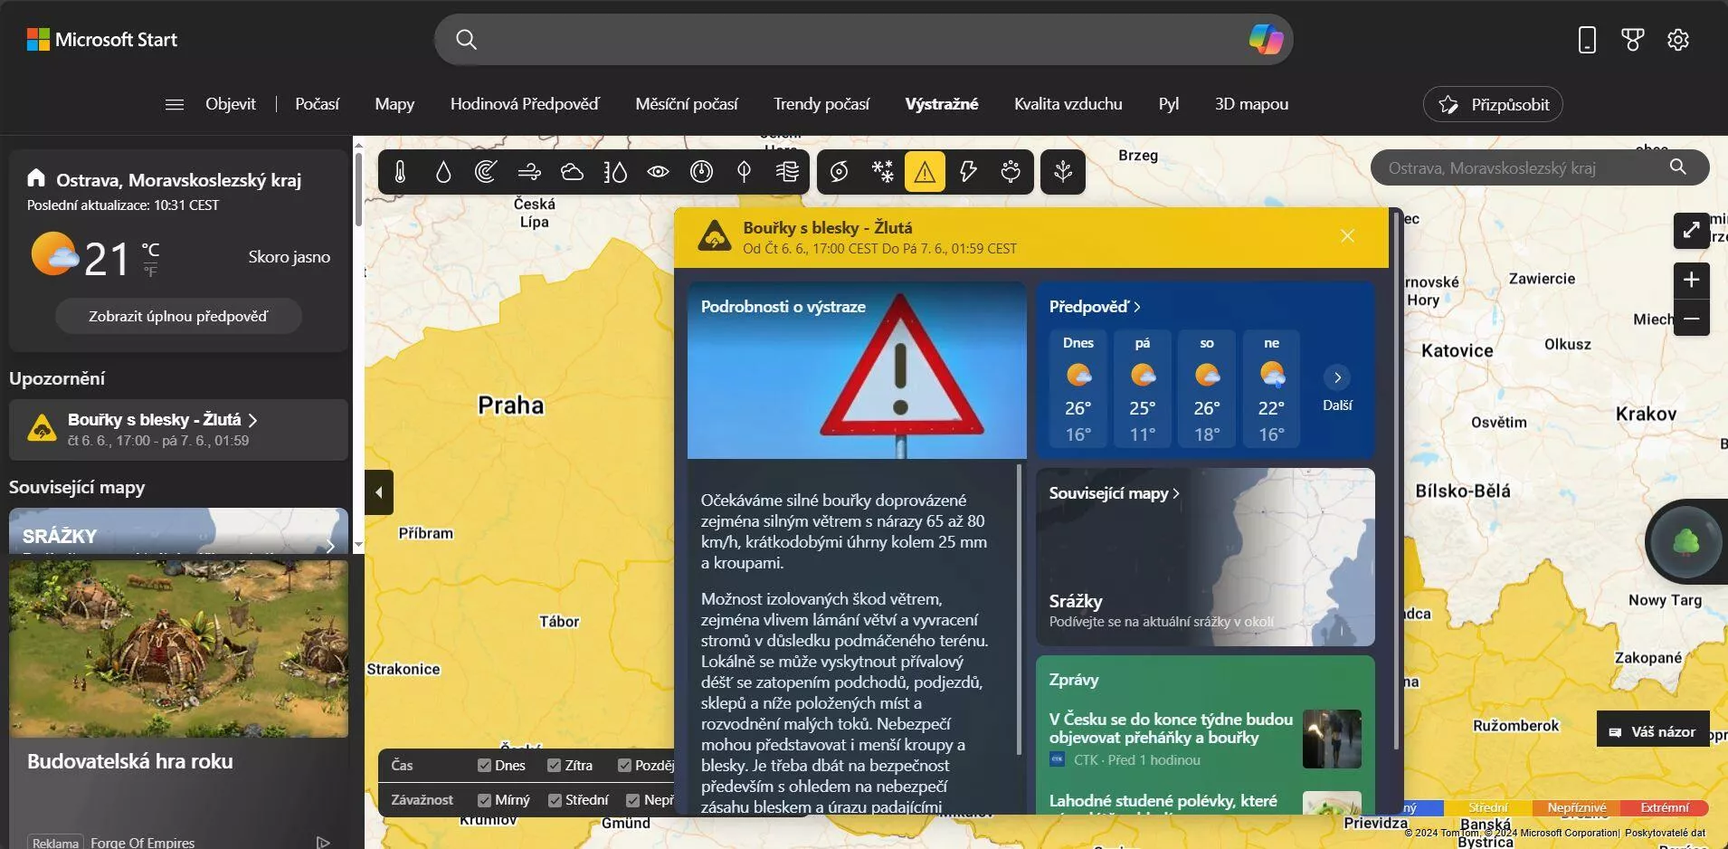Show the hurricane tracker layer
The width and height of the screenshot is (1728, 849).
pyautogui.click(x=839, y=172)
